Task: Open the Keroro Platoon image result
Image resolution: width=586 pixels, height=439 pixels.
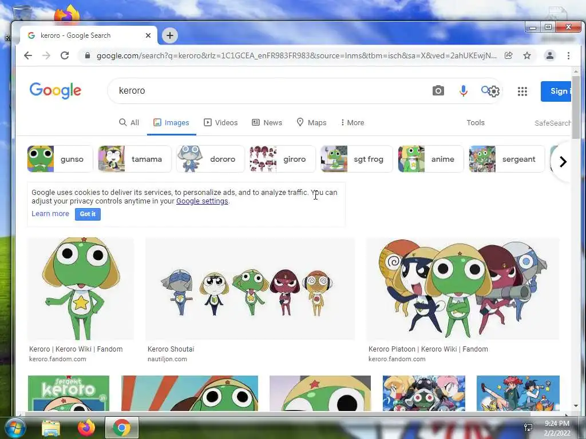Action: click(463, 289)
